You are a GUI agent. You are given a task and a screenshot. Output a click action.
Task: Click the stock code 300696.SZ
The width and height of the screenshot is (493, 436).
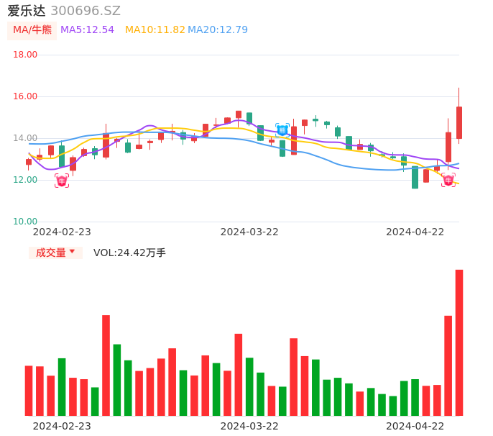(x=86, y=11)
